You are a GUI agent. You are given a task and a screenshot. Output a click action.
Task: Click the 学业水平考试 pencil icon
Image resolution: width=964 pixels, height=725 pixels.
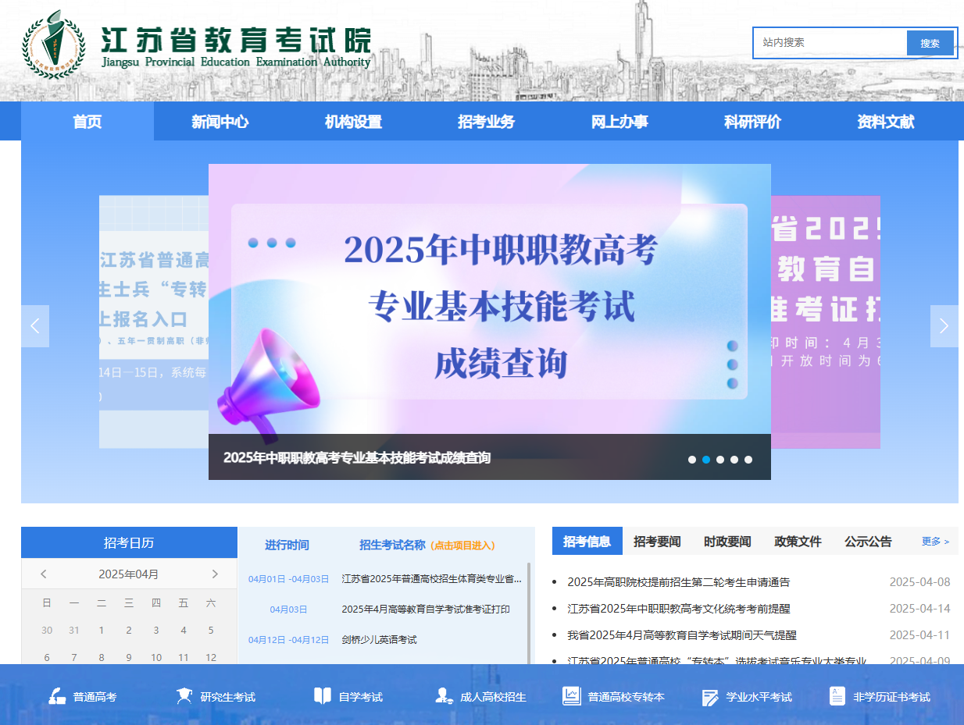click(x=709, y=695)
